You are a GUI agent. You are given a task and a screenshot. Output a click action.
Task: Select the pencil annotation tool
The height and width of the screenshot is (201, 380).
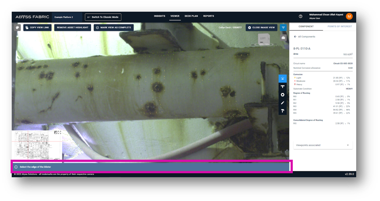pos(283,103)
